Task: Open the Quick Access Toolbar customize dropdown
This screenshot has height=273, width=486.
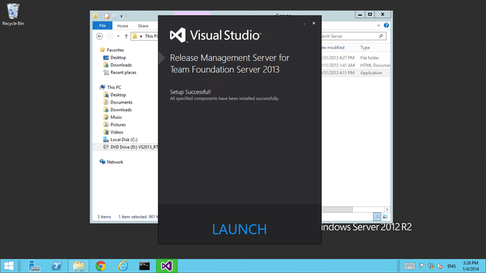Action: tap(122, 16)
